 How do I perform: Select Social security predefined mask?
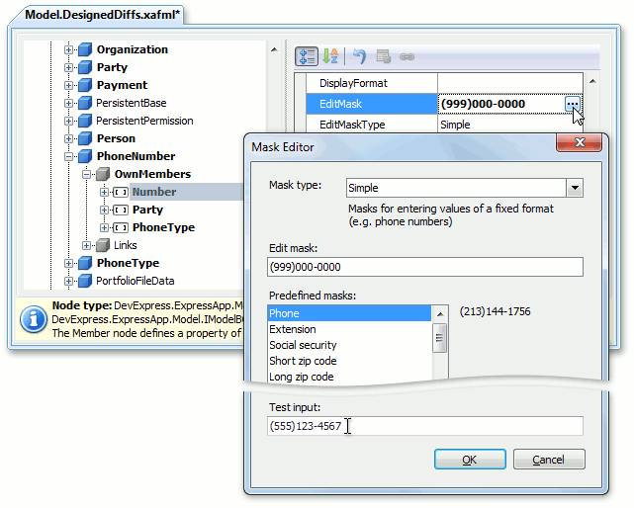[x=349, y=345]
